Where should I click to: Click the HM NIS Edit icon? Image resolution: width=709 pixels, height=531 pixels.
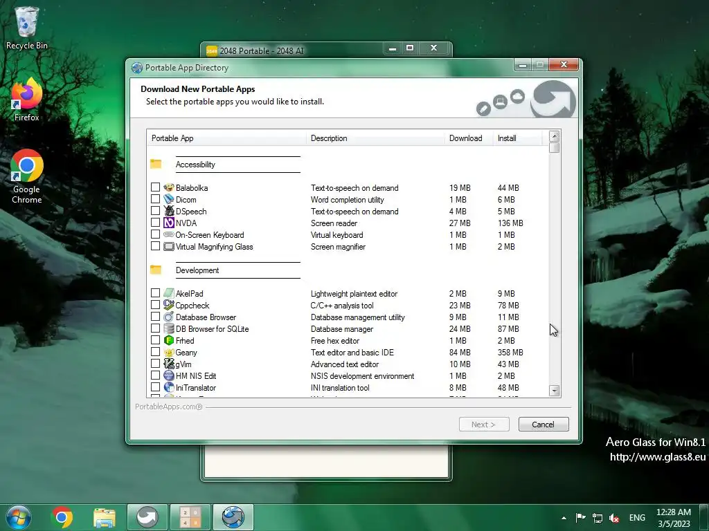169,375
